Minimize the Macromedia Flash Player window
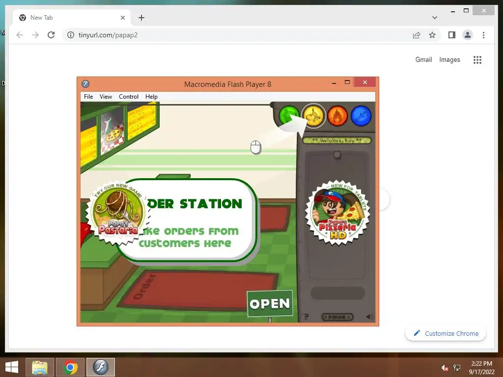This screenshot has width=503, height=377. 334,82
